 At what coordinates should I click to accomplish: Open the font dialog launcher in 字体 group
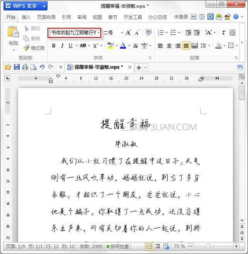point(150,58)
